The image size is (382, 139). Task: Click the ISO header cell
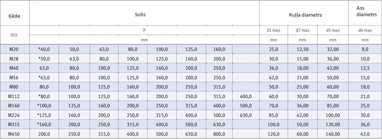tap(14, 35)
